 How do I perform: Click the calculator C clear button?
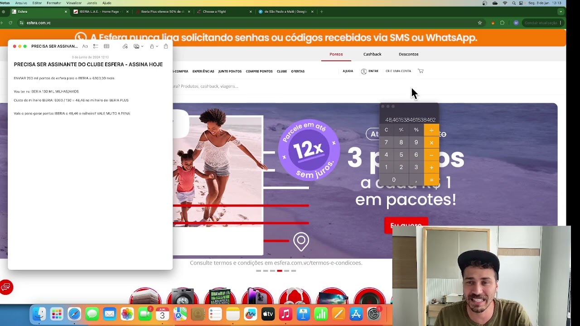coord(386,130)
